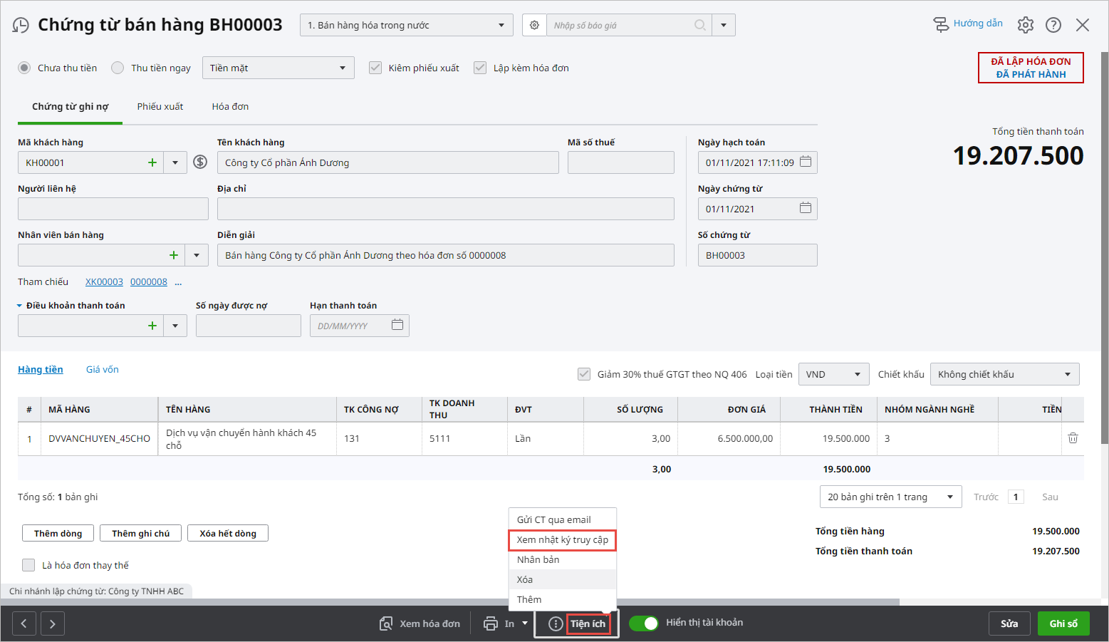Open reference link XK00003
Image resolution: width=1109 pixels, height=642 pixels.
104,281
